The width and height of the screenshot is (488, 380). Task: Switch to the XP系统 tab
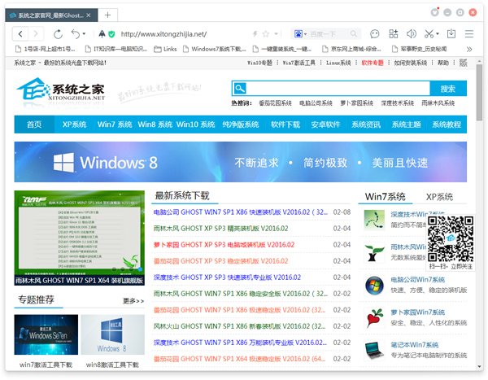(x=439, y=197)
